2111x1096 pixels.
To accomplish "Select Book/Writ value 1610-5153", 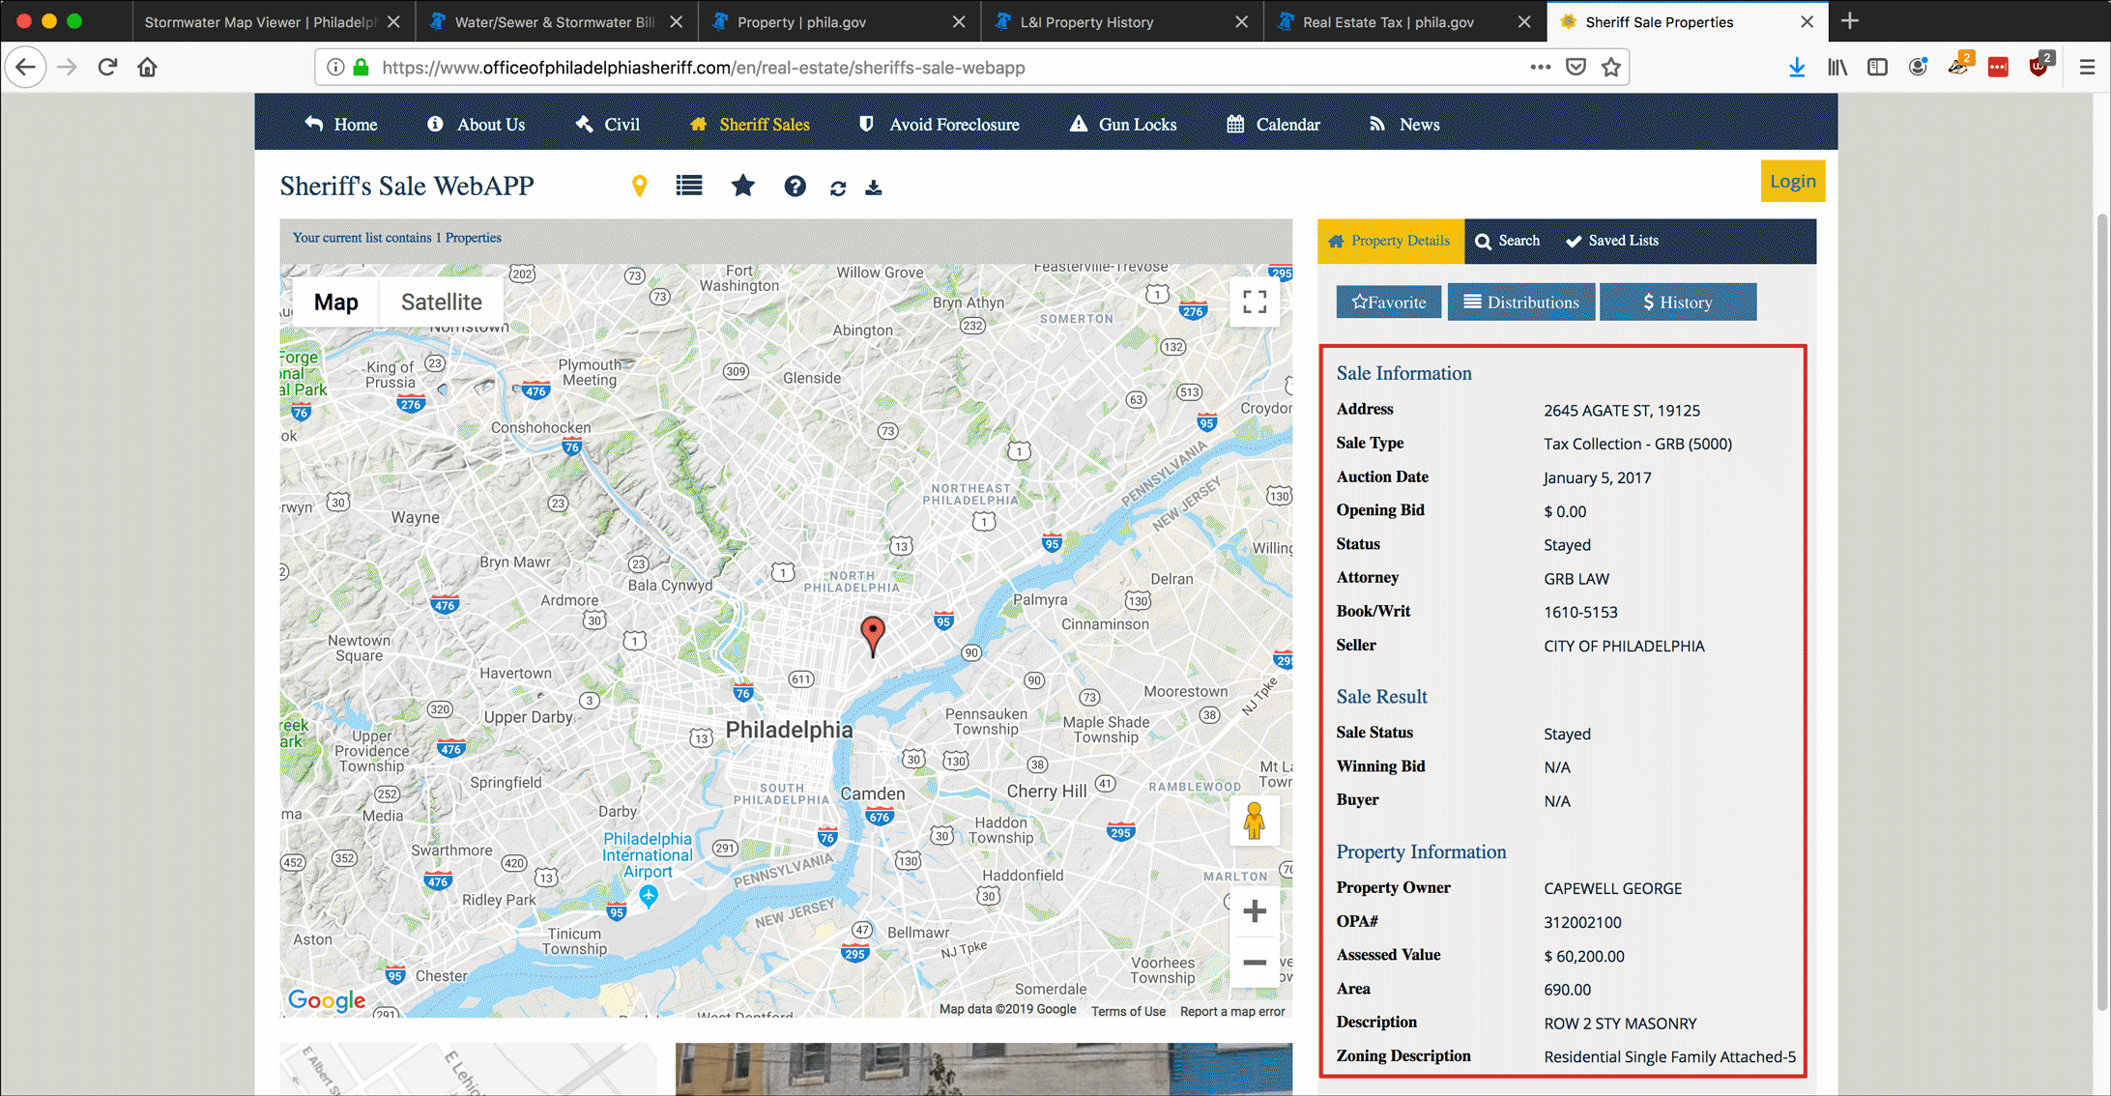I will [1580, 612].
